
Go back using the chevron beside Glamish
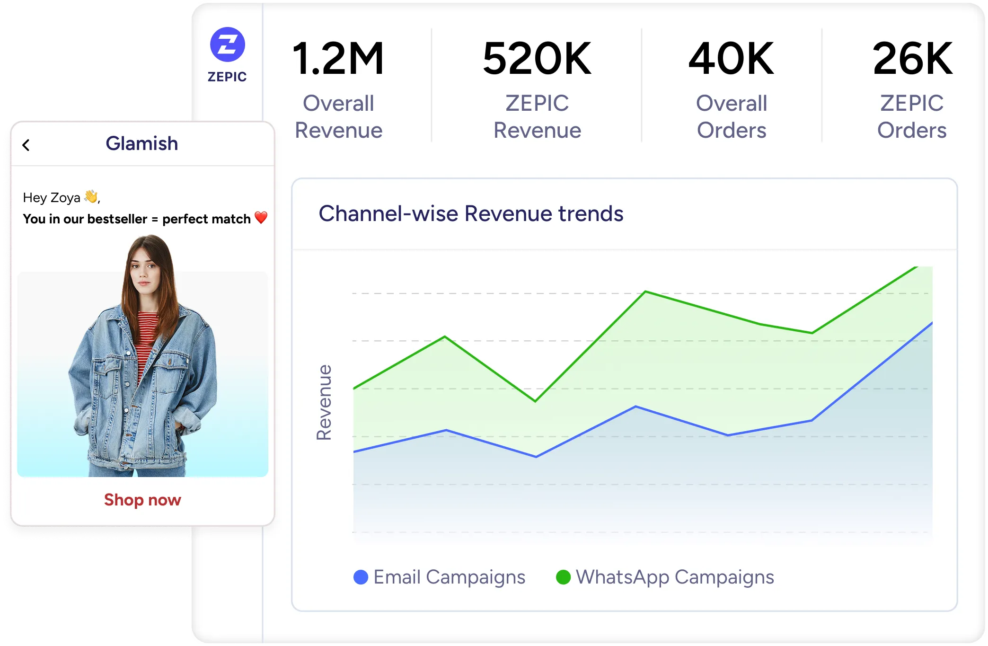(26, 145)
